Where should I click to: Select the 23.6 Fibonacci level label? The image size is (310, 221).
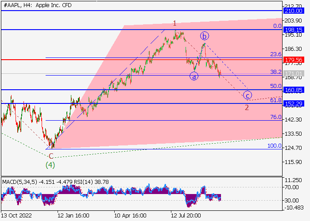276,54
